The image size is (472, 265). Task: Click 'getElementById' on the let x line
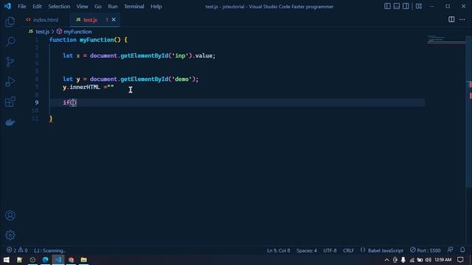pyautogui.click(x=145, y=56)
